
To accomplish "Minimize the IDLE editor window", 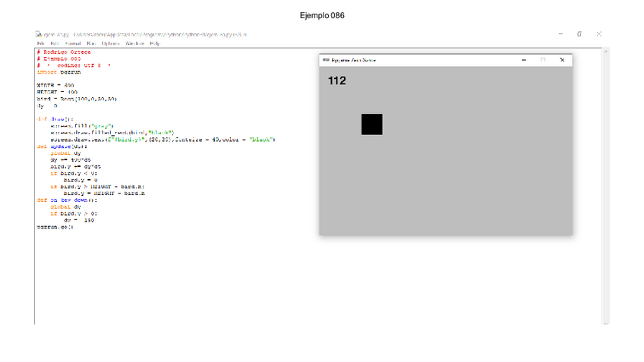I will coord(560,34).
